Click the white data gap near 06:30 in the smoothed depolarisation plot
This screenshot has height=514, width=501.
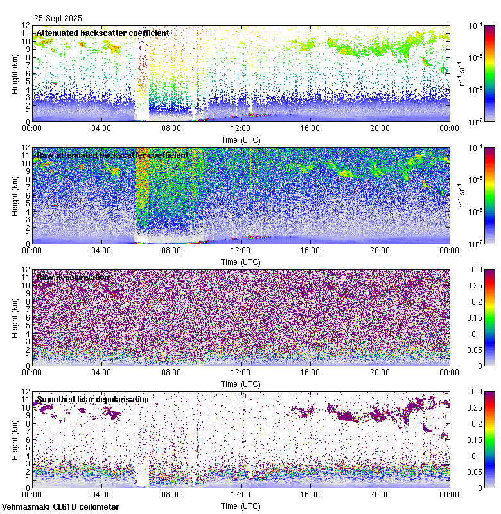point(142,472)
